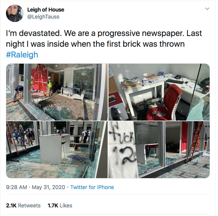Click the Retweets label text
218x216 pixels.
point(29,206)
